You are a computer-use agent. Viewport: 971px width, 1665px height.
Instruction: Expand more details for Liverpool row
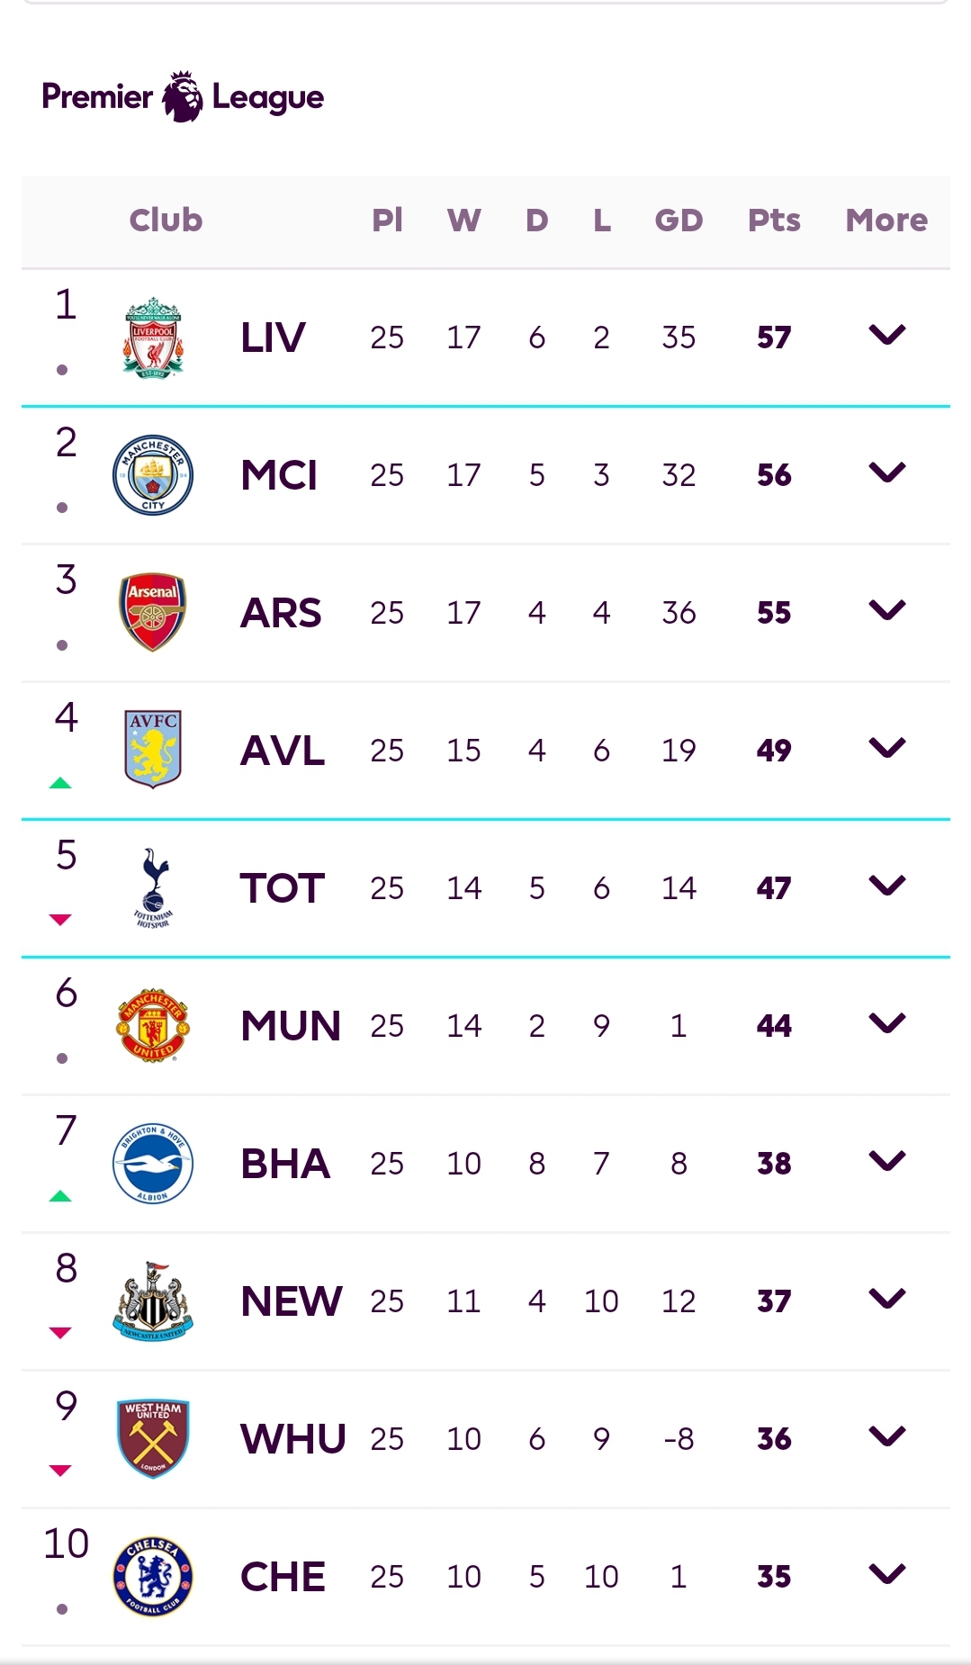[886, 336]
